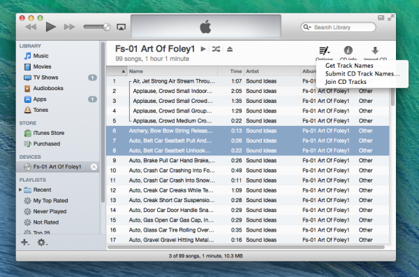This screenshot has width=419, height=277.
Task: Select track 2 Applause, Crowd Small Indoor
Action: pyautogui.click(x=248, y=91)
